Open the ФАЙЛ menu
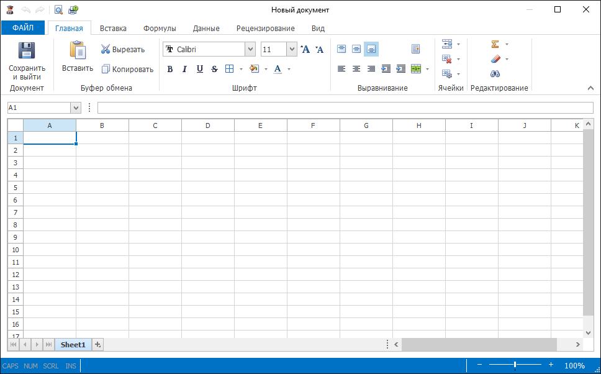Viewport: 601px width, 374px height. coord(23,27)
